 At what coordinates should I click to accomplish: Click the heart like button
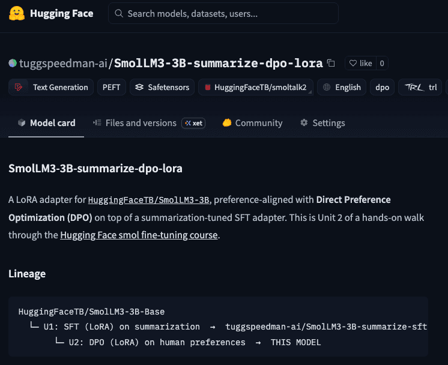360,63
